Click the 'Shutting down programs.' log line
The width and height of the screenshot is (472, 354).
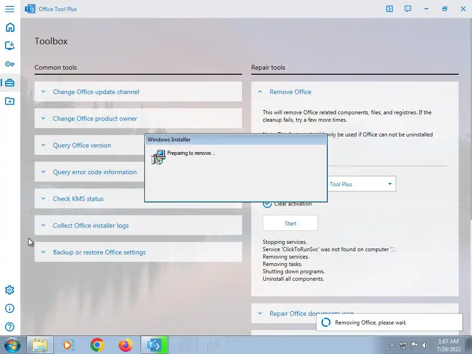(294, 271)
